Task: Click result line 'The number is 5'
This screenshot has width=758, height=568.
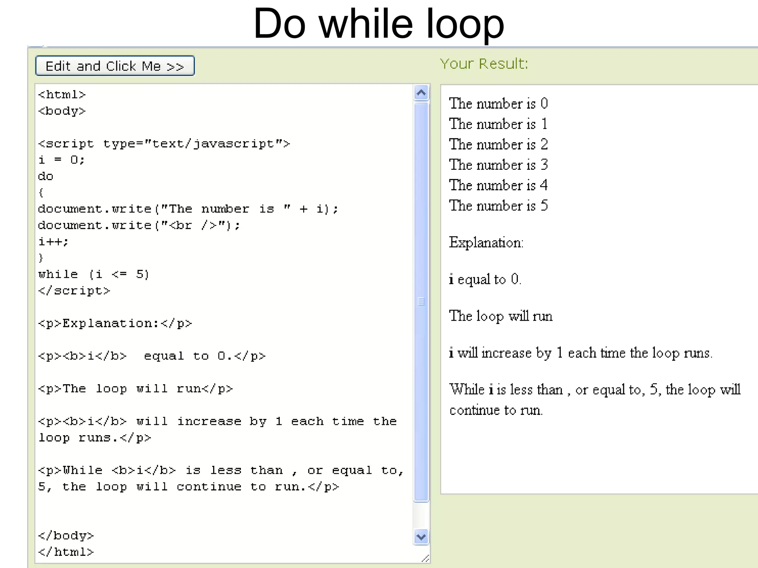Action: tap(499, 206)
